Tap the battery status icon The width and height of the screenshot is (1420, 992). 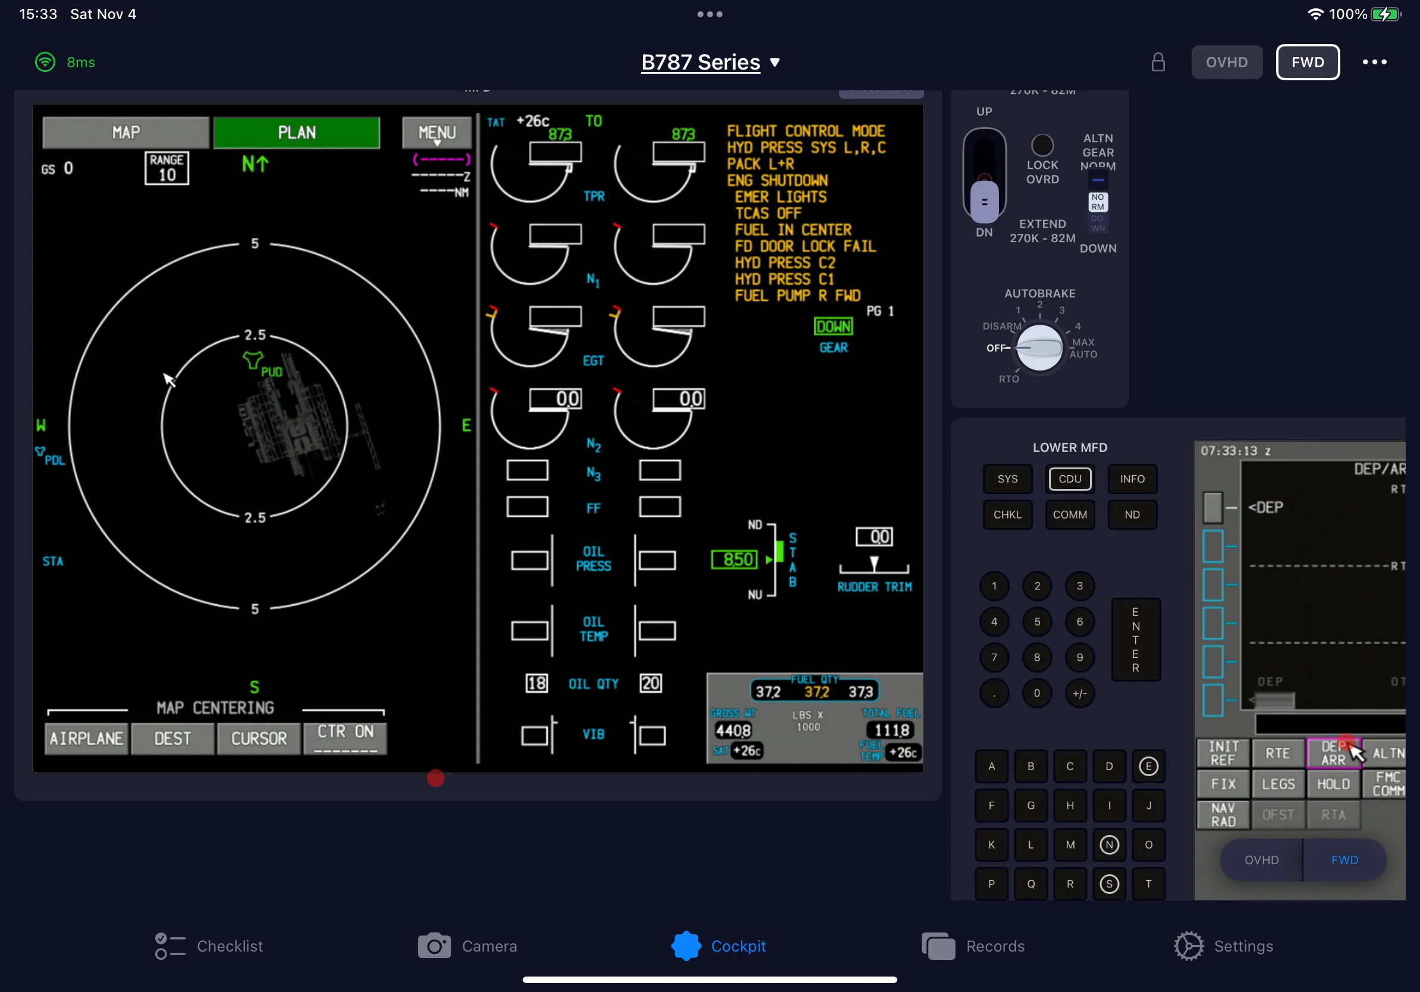click(1387, 14)
